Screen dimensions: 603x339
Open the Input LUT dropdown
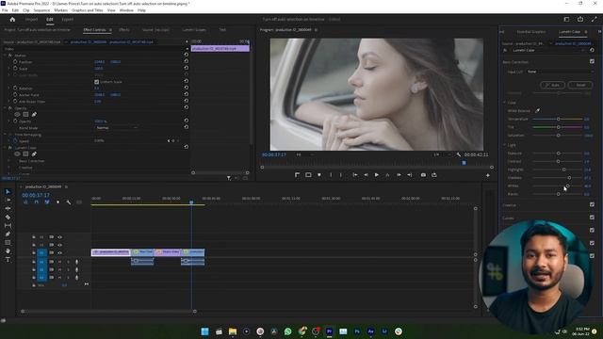[560, 72]
